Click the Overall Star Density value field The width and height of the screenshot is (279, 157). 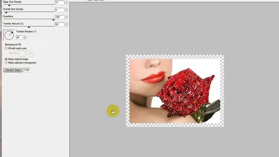(x=59, y=10)
